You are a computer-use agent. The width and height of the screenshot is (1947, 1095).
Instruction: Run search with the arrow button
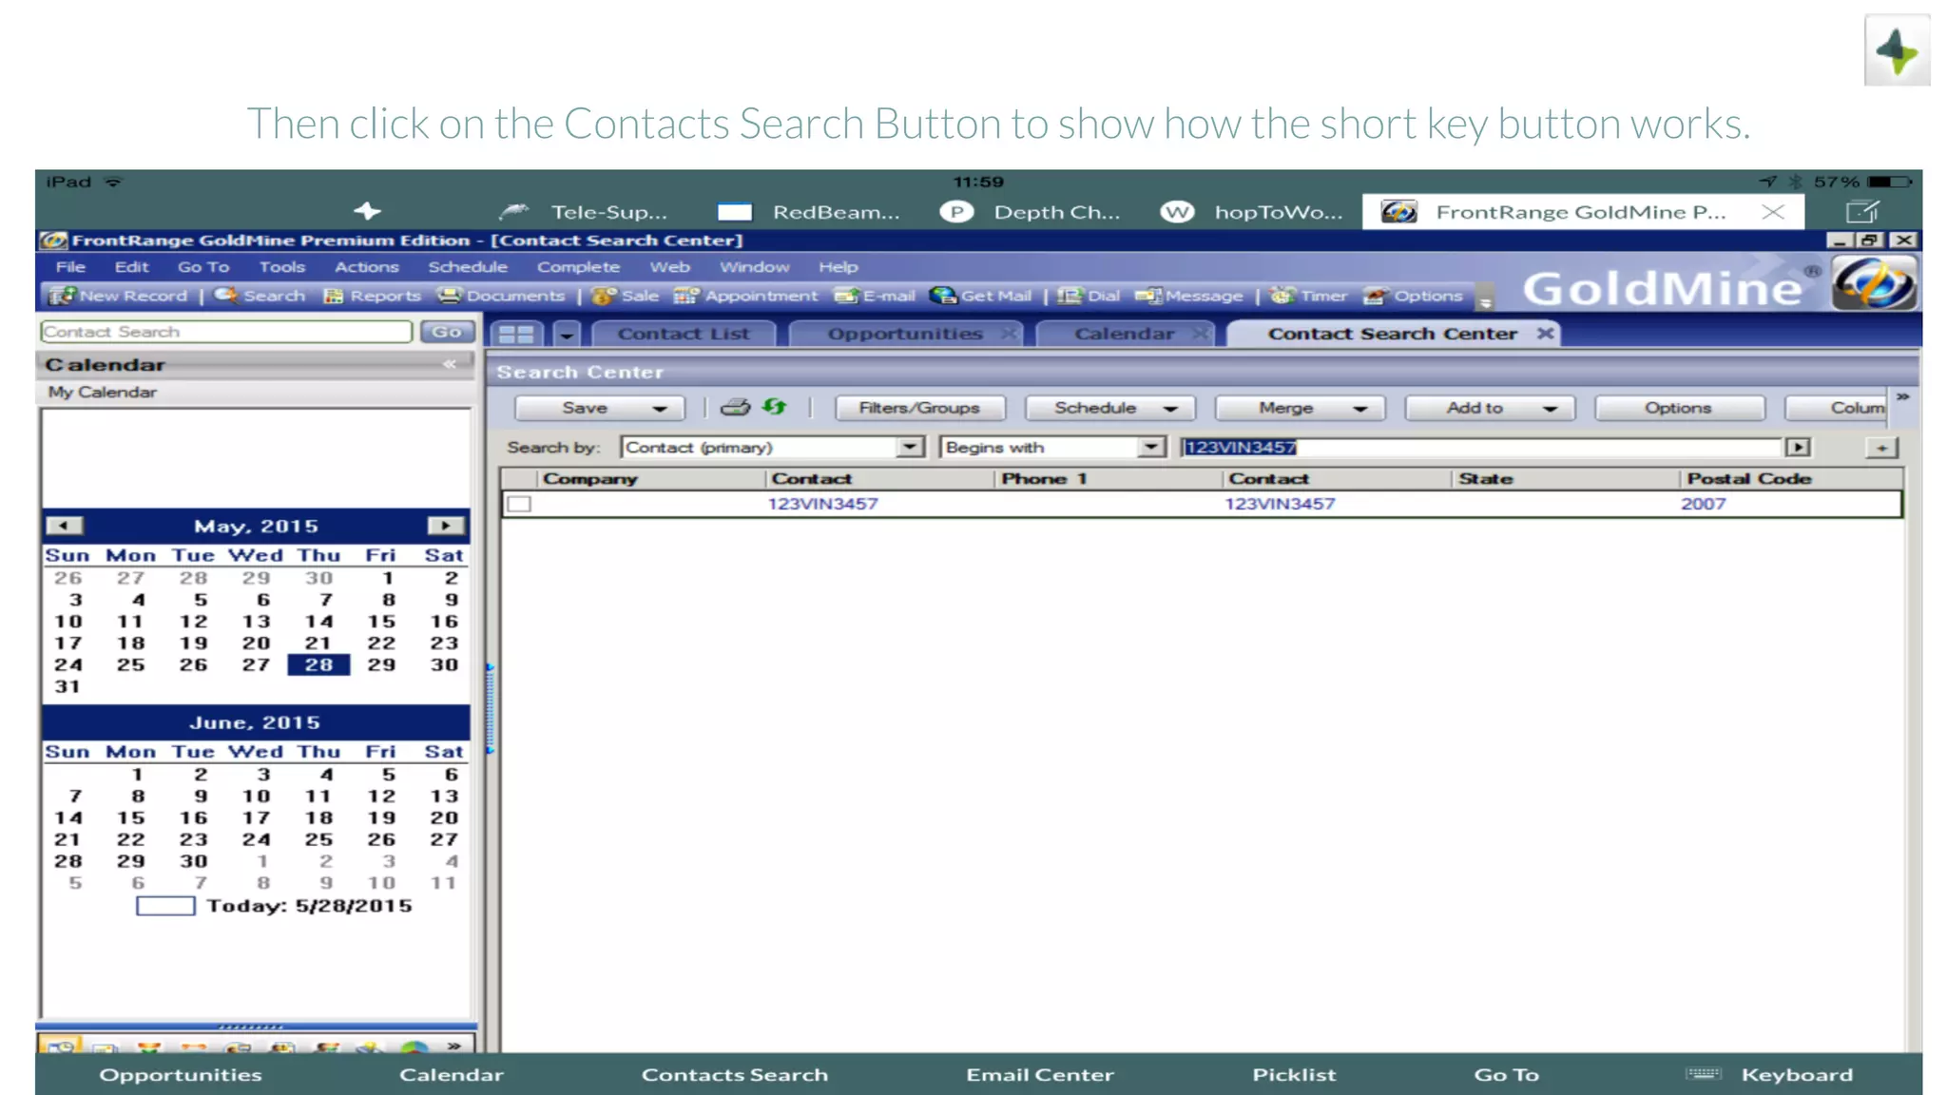pos(1798,447)
